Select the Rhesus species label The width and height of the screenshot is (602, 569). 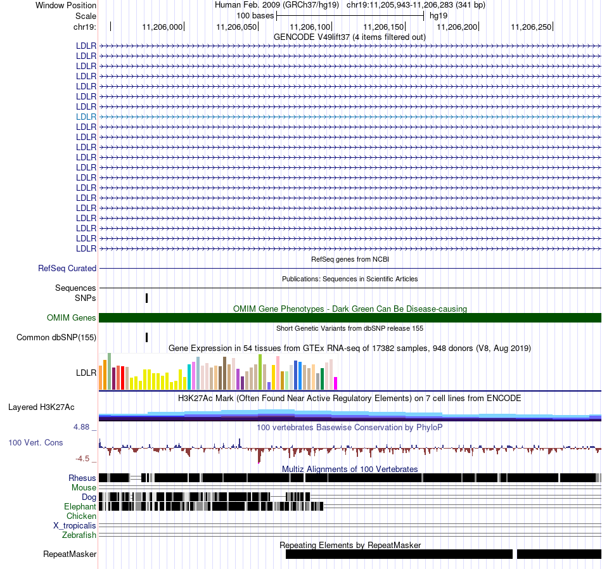(x=82, y=478)
